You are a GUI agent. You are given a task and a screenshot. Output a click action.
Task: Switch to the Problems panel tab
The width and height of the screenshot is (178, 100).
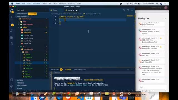click(55, 69)
